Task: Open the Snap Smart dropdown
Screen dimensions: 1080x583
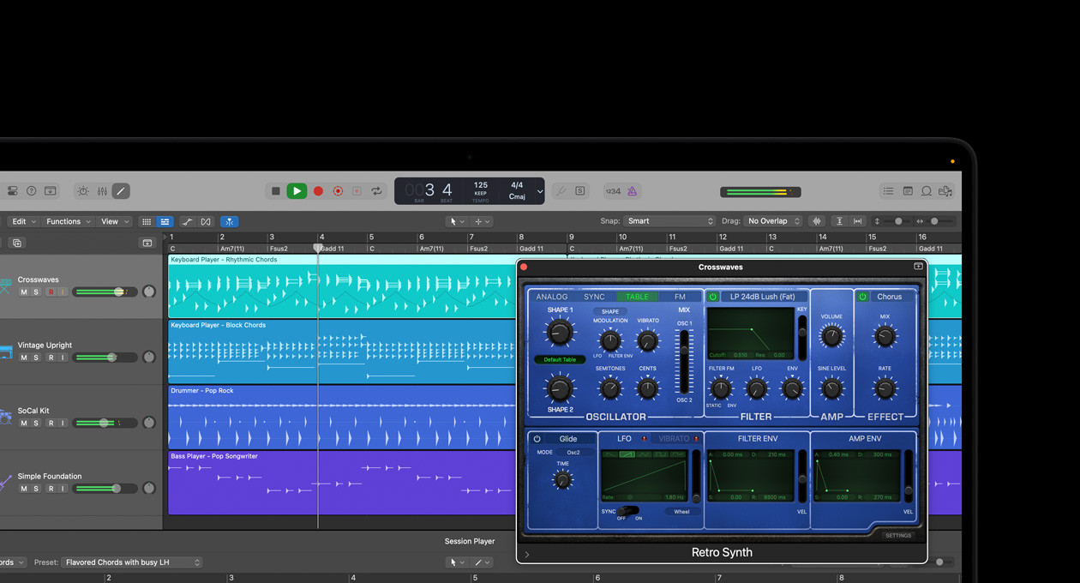Action: pyautogui.click(x=670, y=220)
